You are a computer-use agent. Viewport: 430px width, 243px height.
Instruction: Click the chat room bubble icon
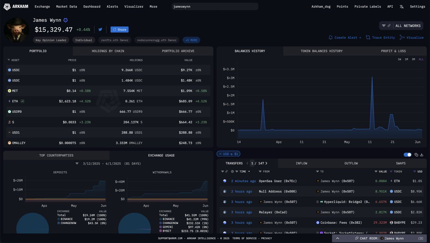pos(357,238)
